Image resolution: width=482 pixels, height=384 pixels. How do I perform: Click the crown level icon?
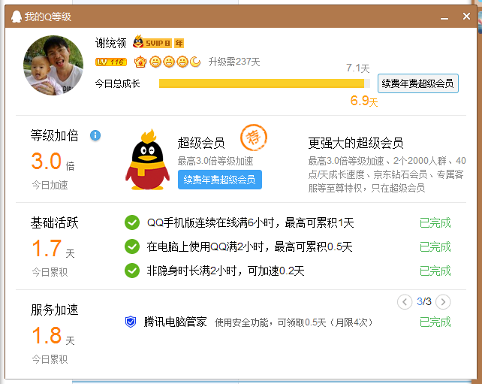(140, 62)
